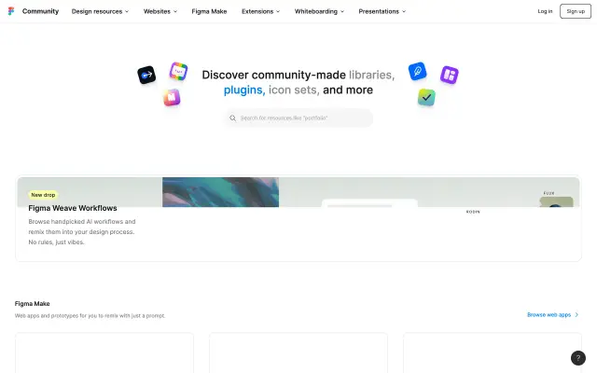597x373 pixels.
Task: Open the help question mark button
Action: [578, 358]
